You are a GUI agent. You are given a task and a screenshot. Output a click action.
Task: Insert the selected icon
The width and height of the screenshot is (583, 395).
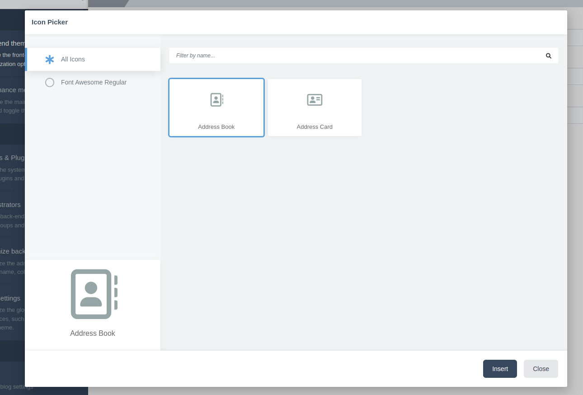[x=500, y=369]
